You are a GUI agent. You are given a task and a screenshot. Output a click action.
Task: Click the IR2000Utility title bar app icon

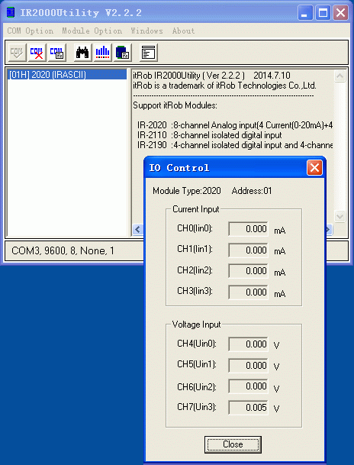[11, 13]
